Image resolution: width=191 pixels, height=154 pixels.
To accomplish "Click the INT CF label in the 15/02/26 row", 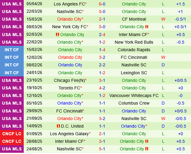I will tap(12, 50).
